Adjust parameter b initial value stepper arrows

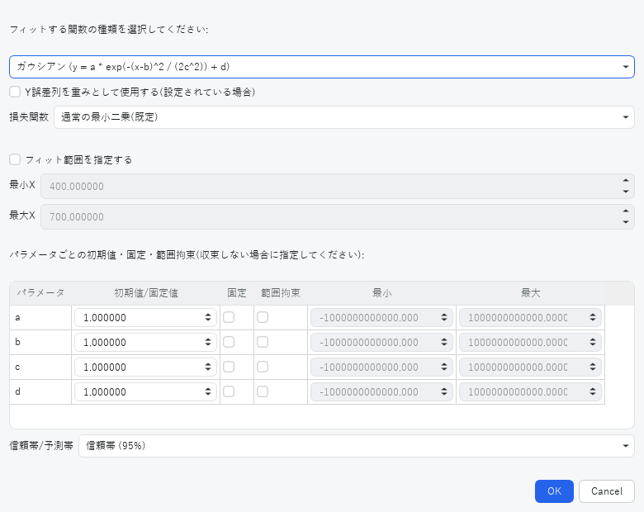coord(208,342)
